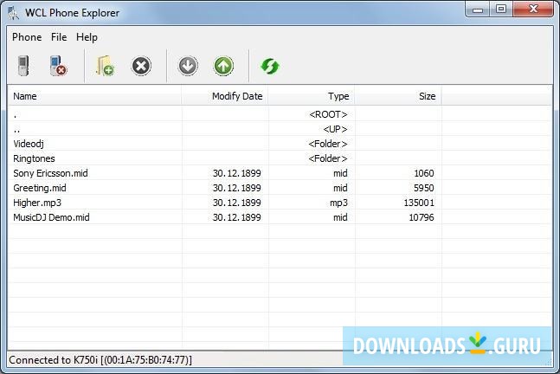The height and width of the screenshot is (374, 560).
Task: Select the MusicDJ Demo.mid file
Action: click(51, 217)
